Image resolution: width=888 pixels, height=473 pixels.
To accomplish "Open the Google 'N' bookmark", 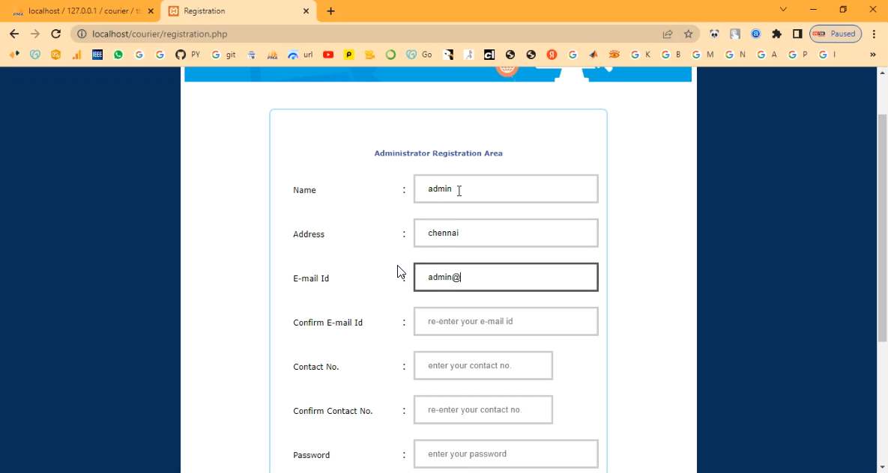I will [735, 55].
